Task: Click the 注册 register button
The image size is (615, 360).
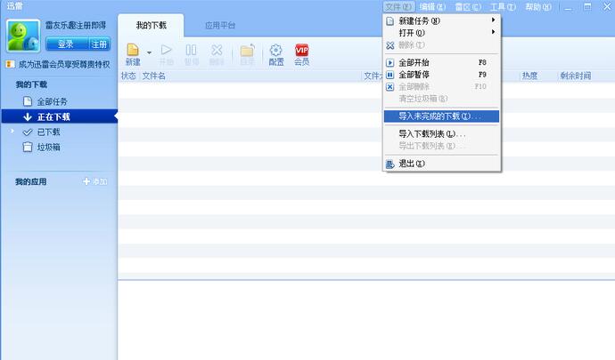Action: (100, 44)
